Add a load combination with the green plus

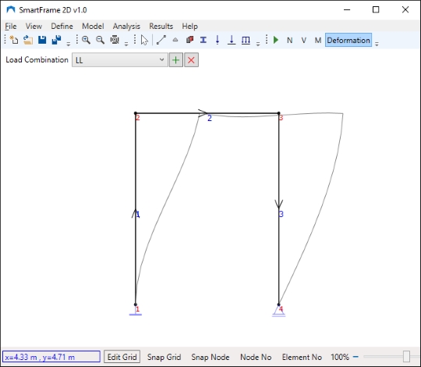click(176, 59)
